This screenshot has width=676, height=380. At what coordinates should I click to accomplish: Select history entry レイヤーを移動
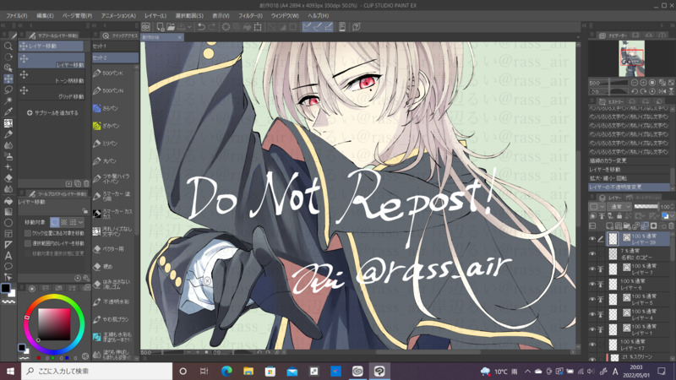click(x=629, y=170)
